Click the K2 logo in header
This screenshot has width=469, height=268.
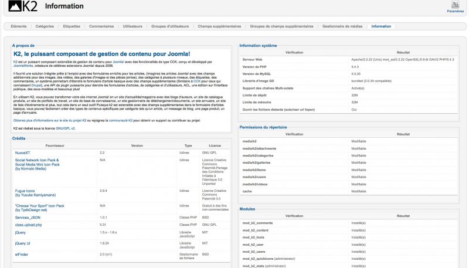click(x=23, y=6)
